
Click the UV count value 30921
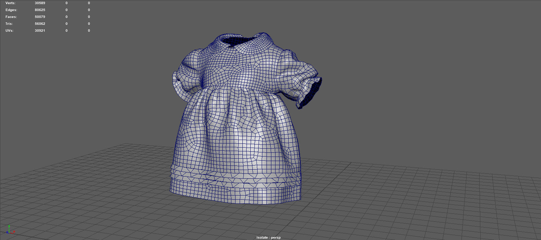40,31
